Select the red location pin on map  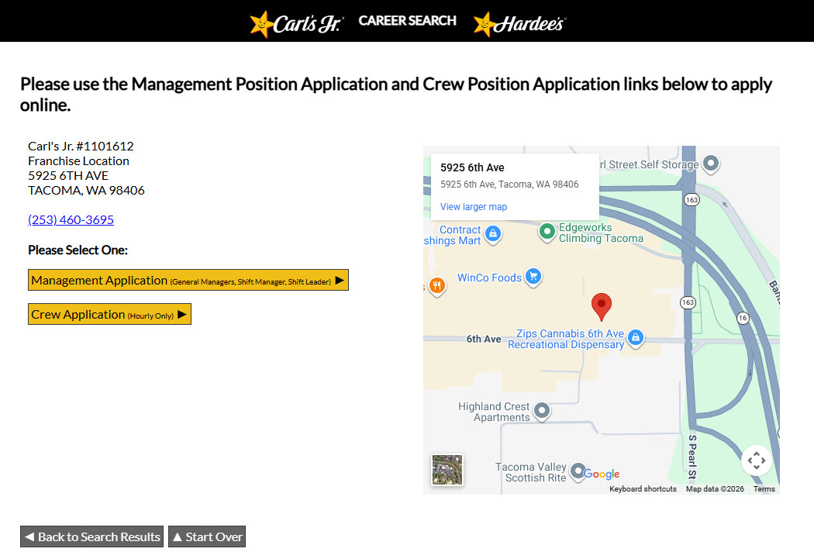pyautogui.click(x=601, y=306)
